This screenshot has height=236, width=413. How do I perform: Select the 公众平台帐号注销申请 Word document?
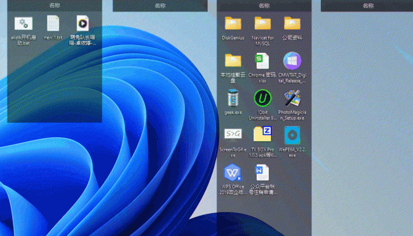click(262, 172)
